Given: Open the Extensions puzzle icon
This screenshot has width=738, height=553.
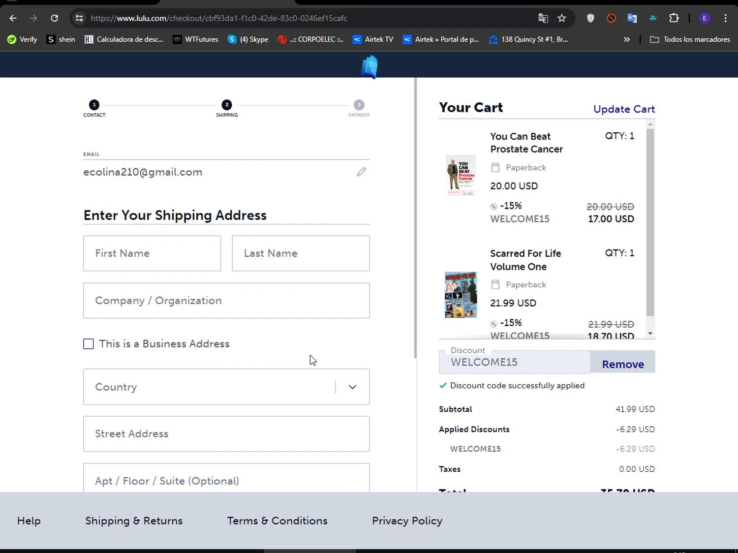Looking at the screenshot, I should (674, 18).
